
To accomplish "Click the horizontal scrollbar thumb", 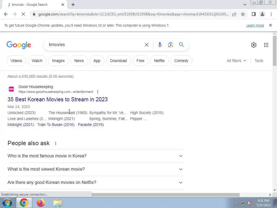I will pos(166,195).
